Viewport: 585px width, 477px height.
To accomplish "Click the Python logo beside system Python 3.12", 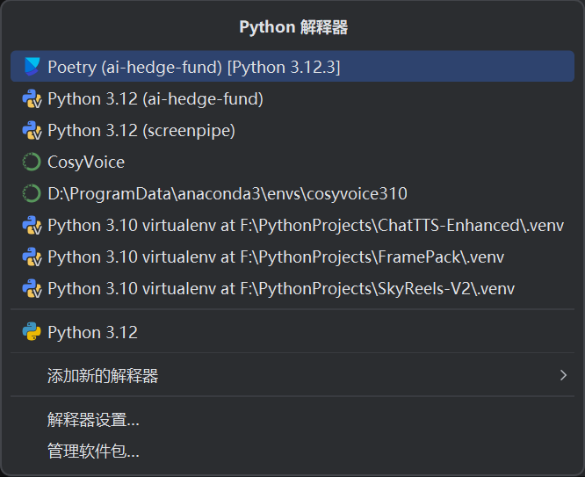I will (32, 332).
